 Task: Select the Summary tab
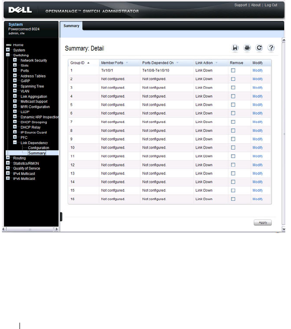click(71, 26)
